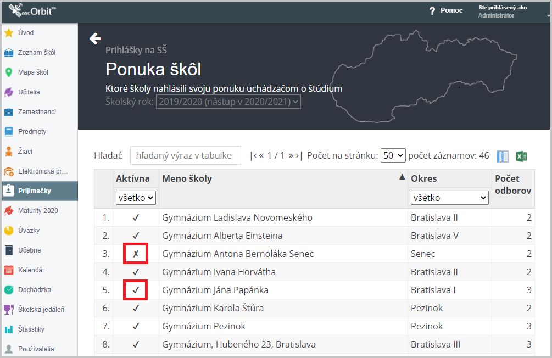The height and width of the screenshot is (358, 552).
Task: Click the Učitelia graduation cap icon
Action: coord(9,92)
